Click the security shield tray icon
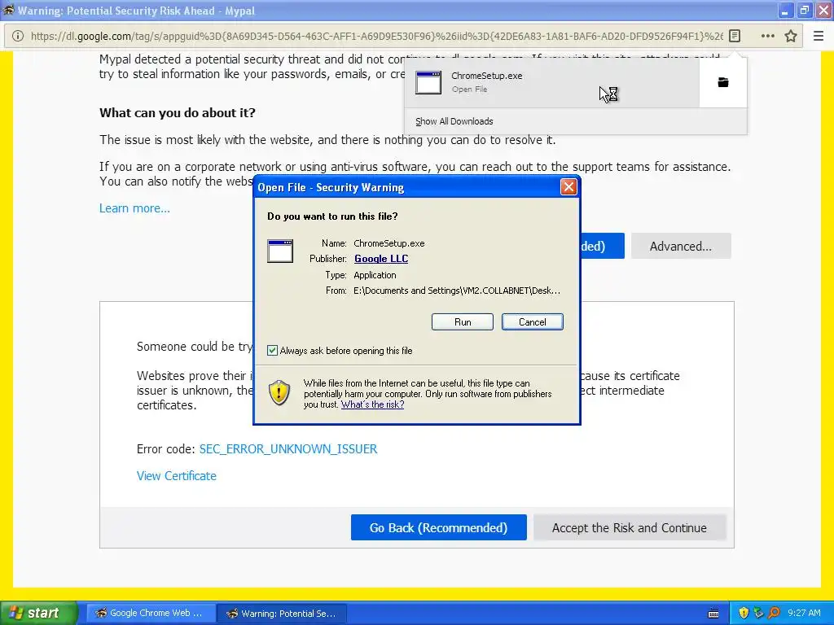Viewport: 834px width, 625px height. click(x=744, y=613)
